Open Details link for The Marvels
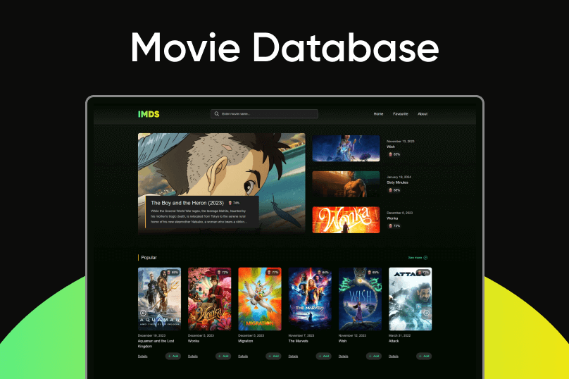The image size is (569, 379). coord(293,356)
